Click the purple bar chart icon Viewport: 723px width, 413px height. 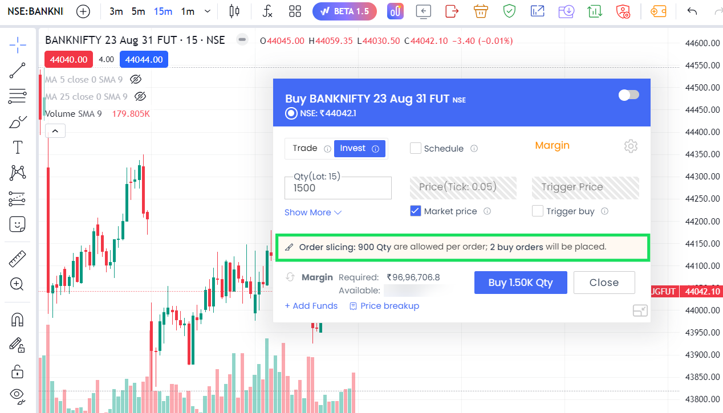click(x=395, y=11)
